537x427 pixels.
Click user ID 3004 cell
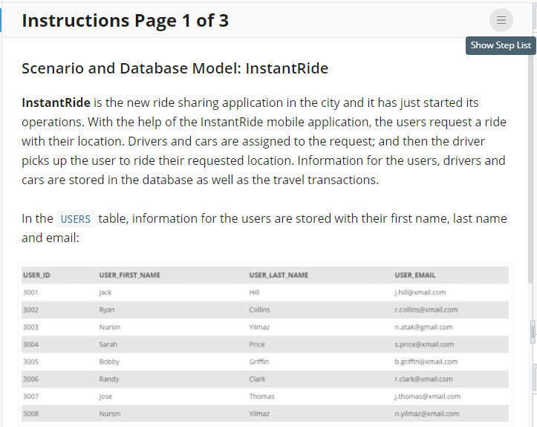[x=30, y=345]
